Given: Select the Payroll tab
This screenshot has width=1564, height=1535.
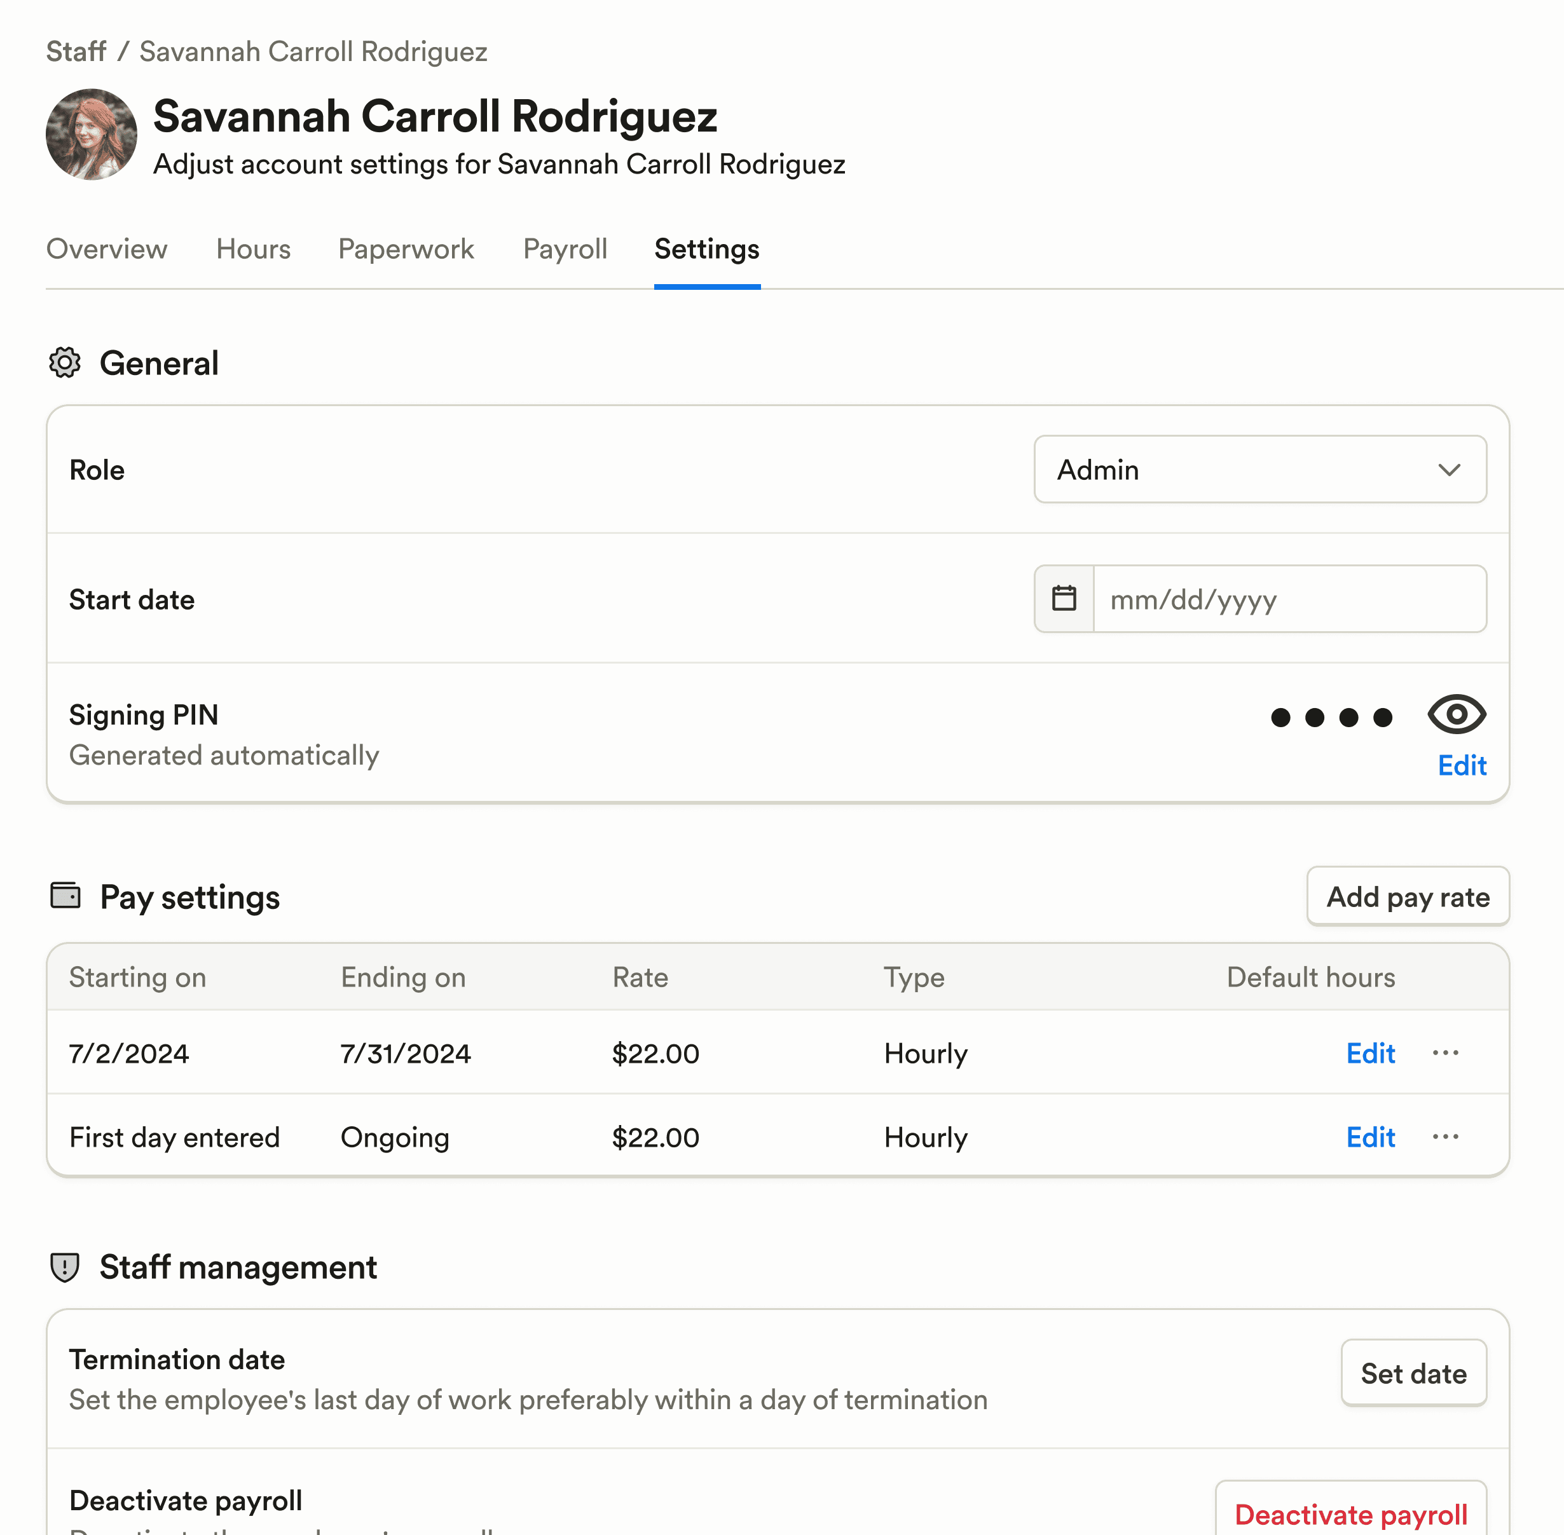Looking at the screenshot, I should click(565, 249).
